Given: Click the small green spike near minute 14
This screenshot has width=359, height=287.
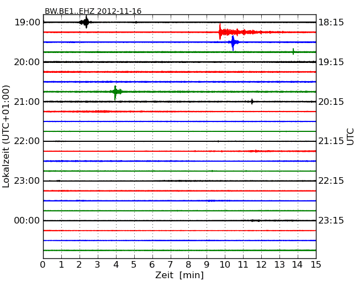Looking at the screenshot, I should (x=293, y=51).
